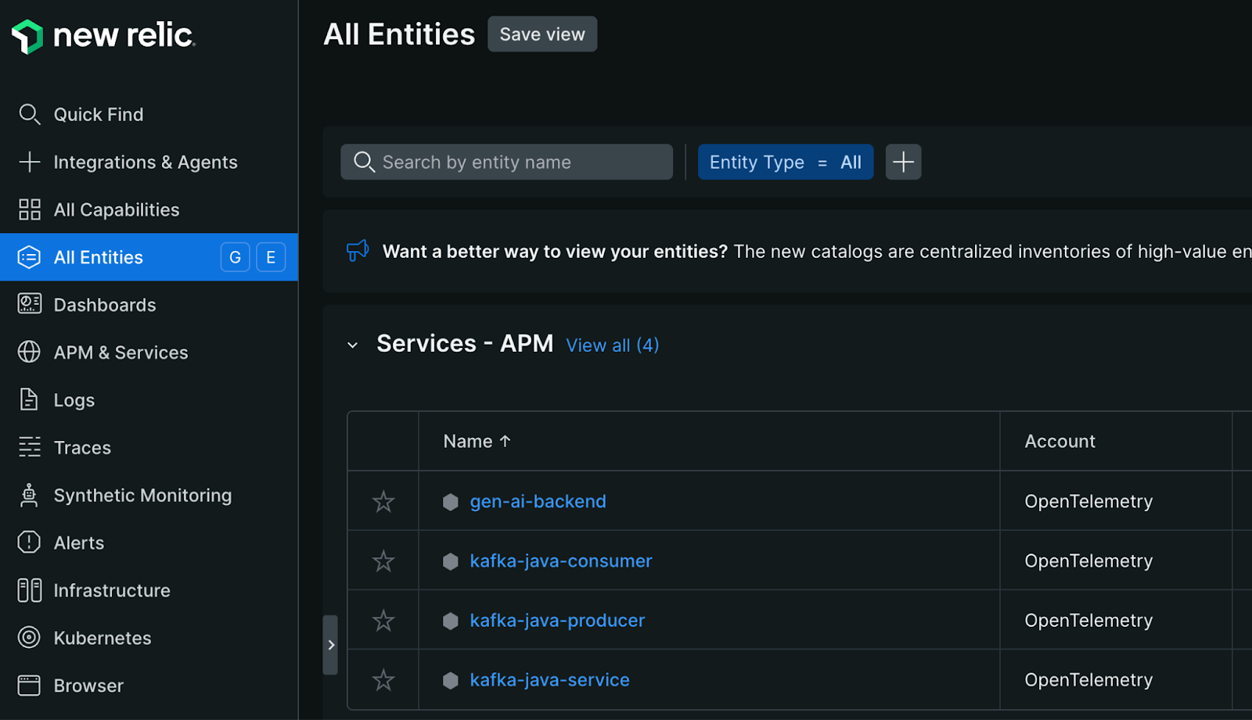Screen dimensions: 1252x720
Task: Click the Traces icon in sidebar
Action: 29,447
